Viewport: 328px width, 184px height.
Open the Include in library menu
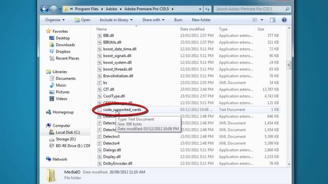coord(116,20)
